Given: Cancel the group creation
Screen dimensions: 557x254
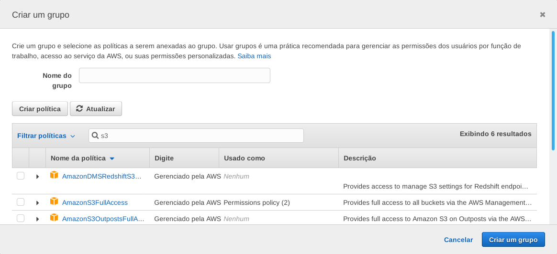Looking at the screenshot, I should point(458,240).
